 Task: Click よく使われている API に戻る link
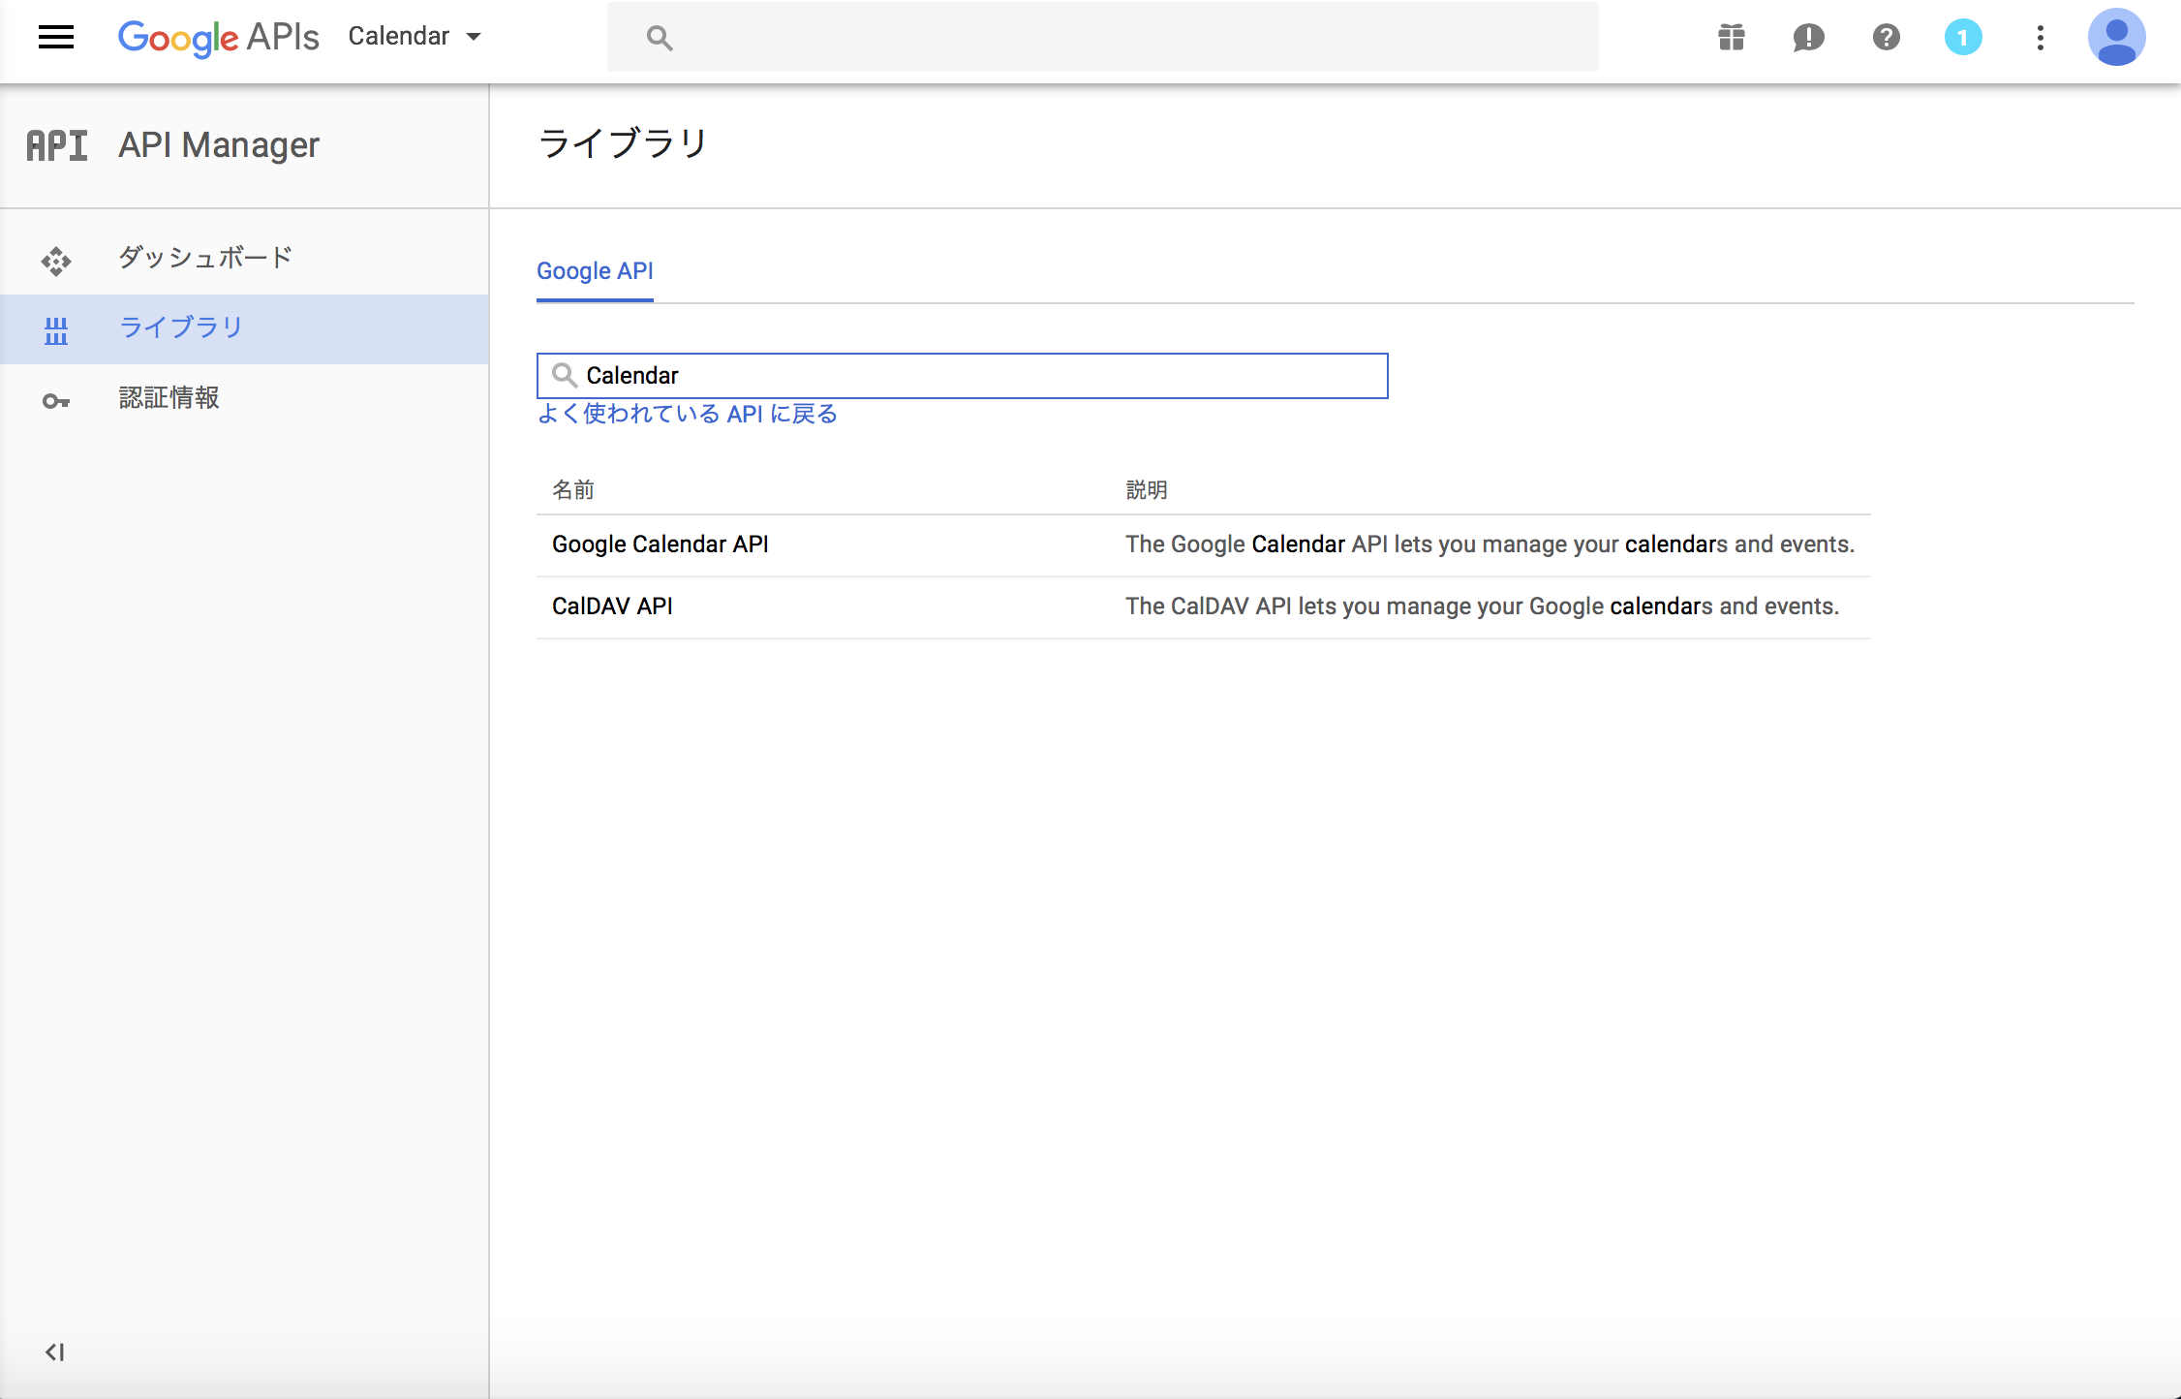pos(688,415)
